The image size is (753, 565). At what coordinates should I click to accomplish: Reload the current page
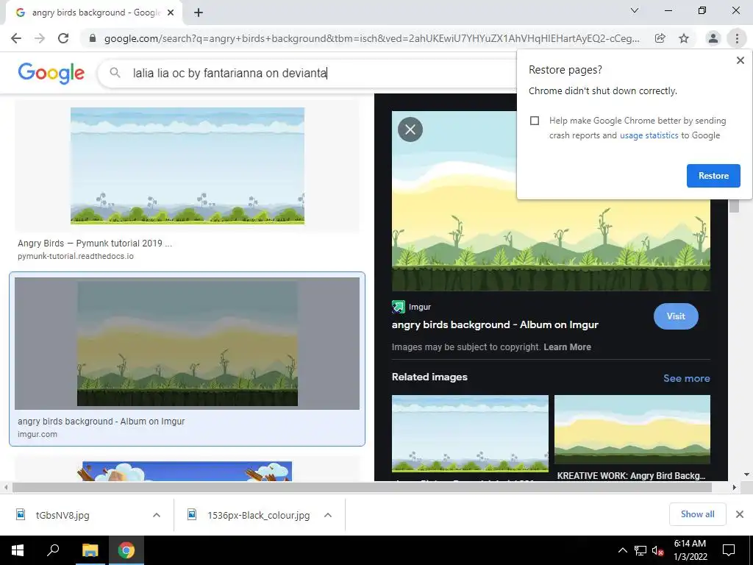pos(63,38)
